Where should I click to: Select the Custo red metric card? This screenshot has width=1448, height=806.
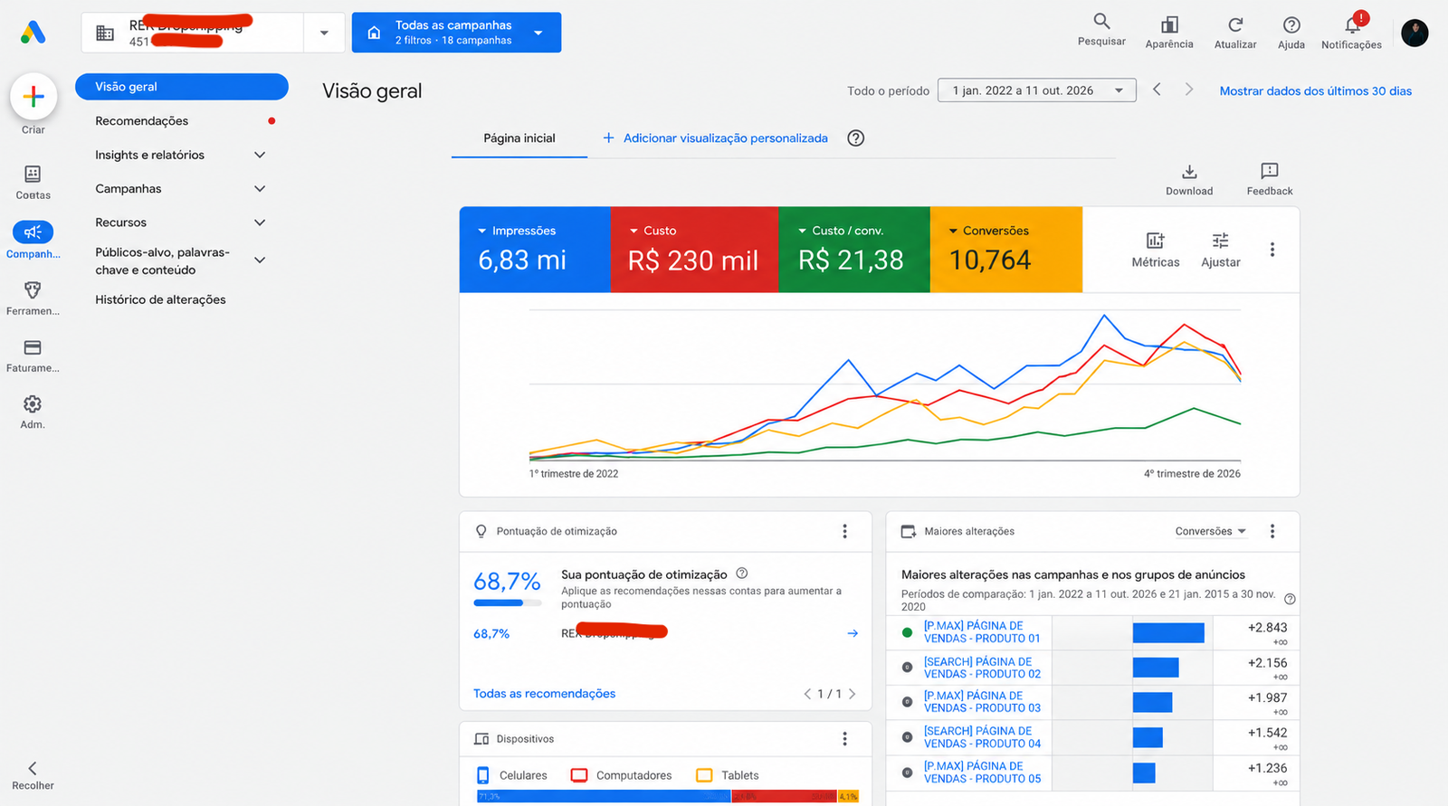[x=695, y=250]
